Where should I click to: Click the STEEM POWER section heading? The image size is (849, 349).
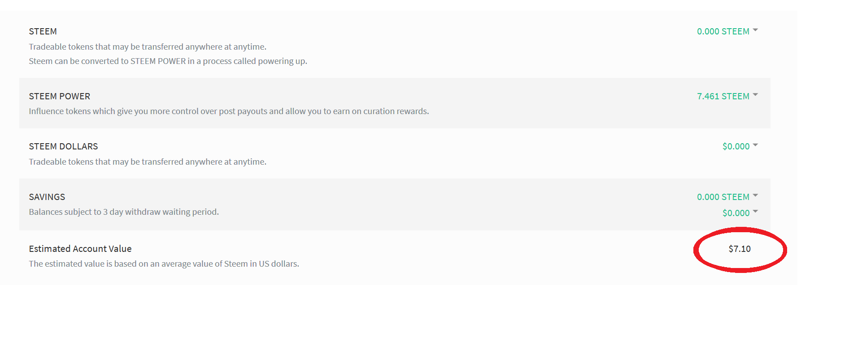click(x=59, y=96)
